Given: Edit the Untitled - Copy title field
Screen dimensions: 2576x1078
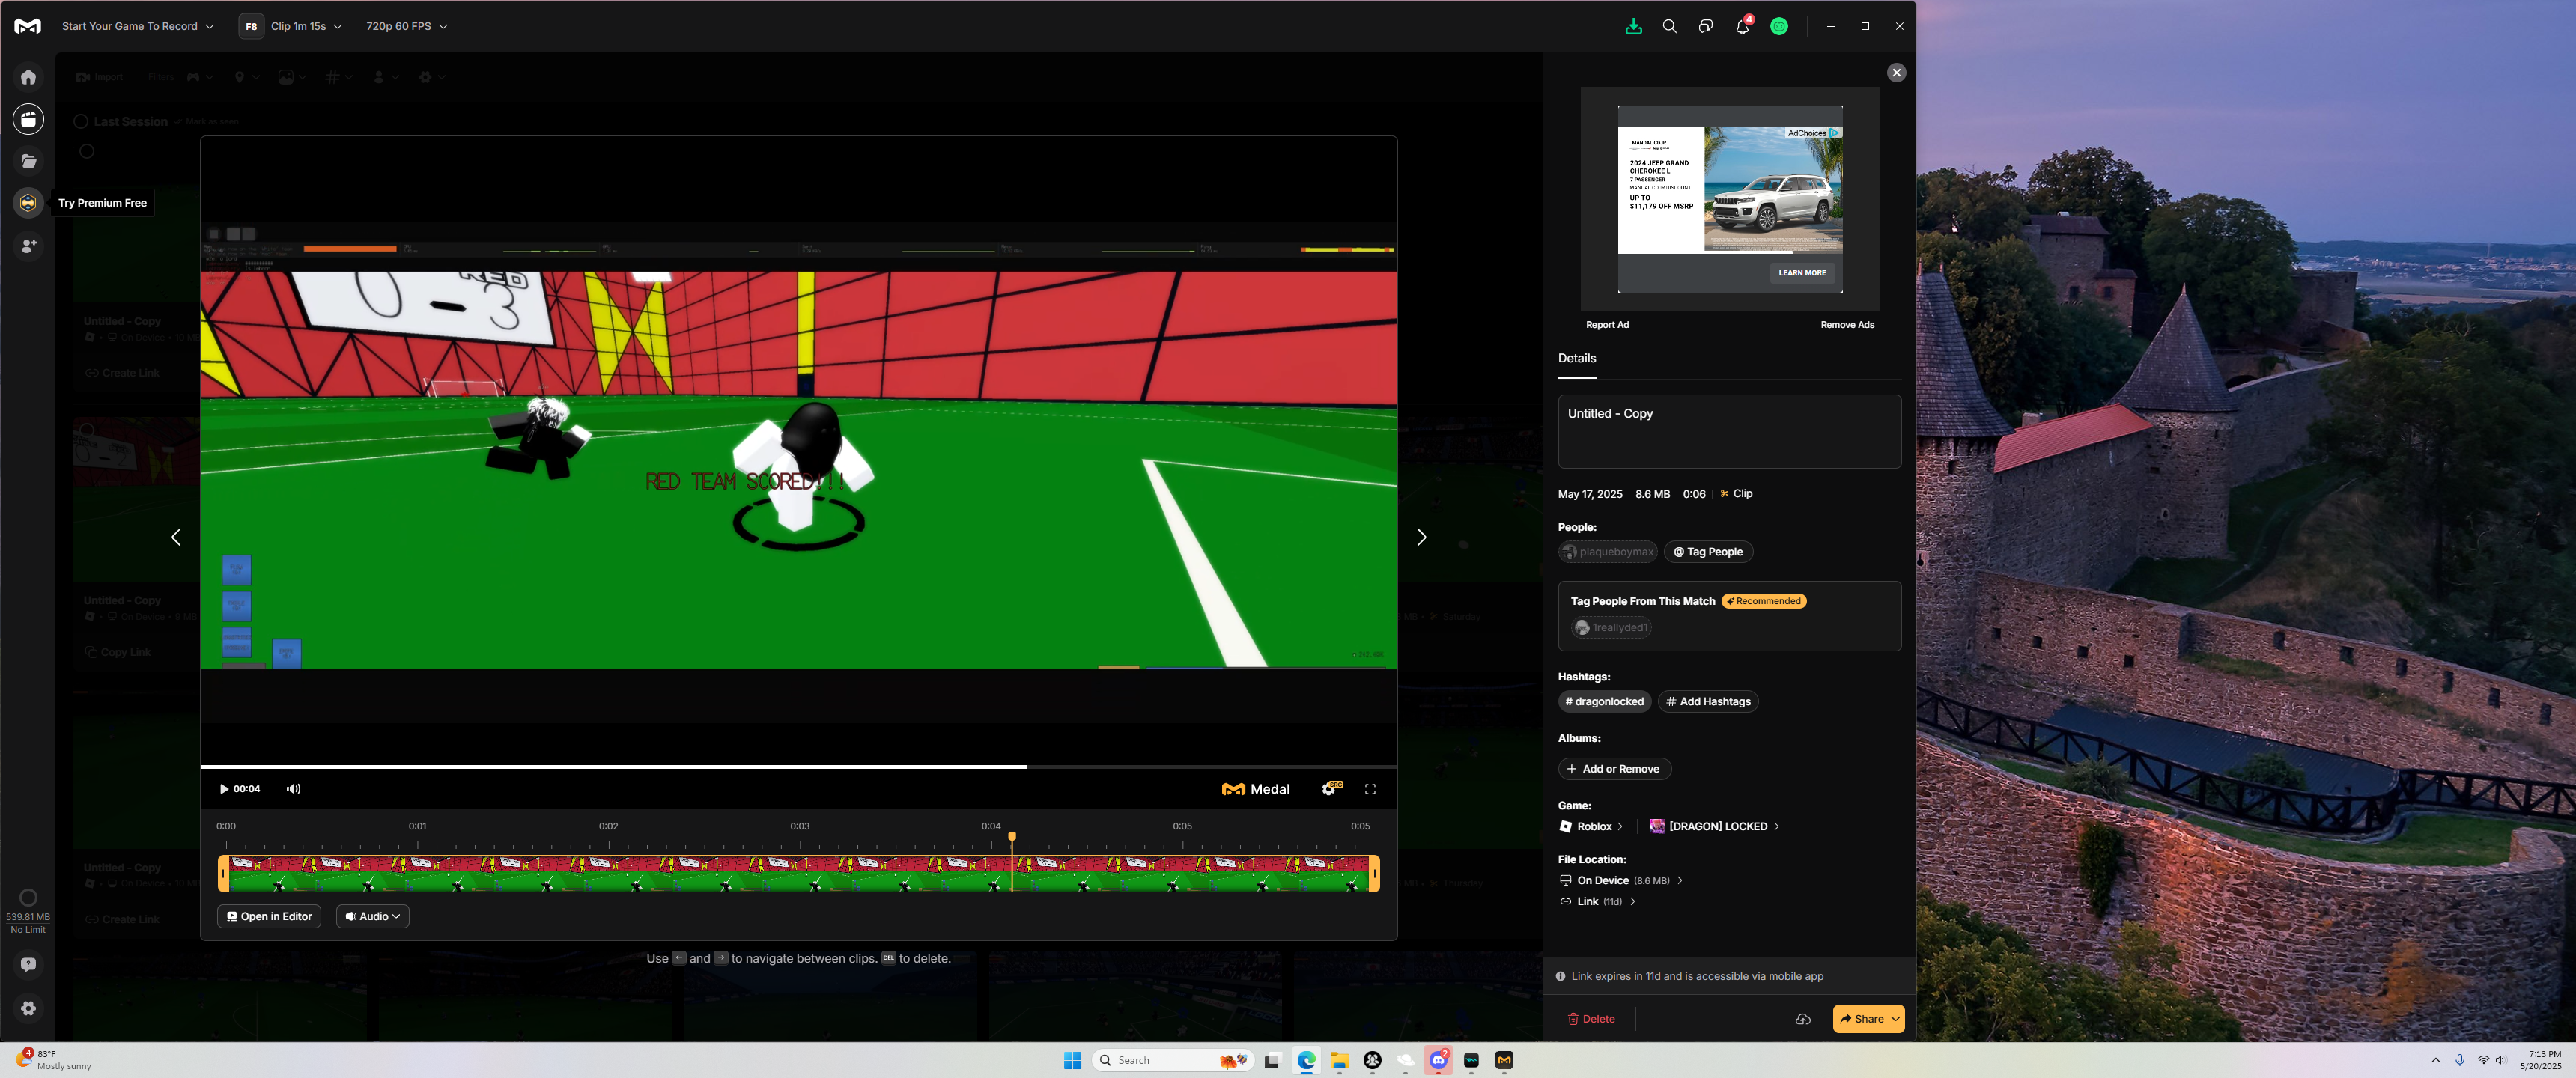Looking at the screenshot, I should coord(1729,431).
